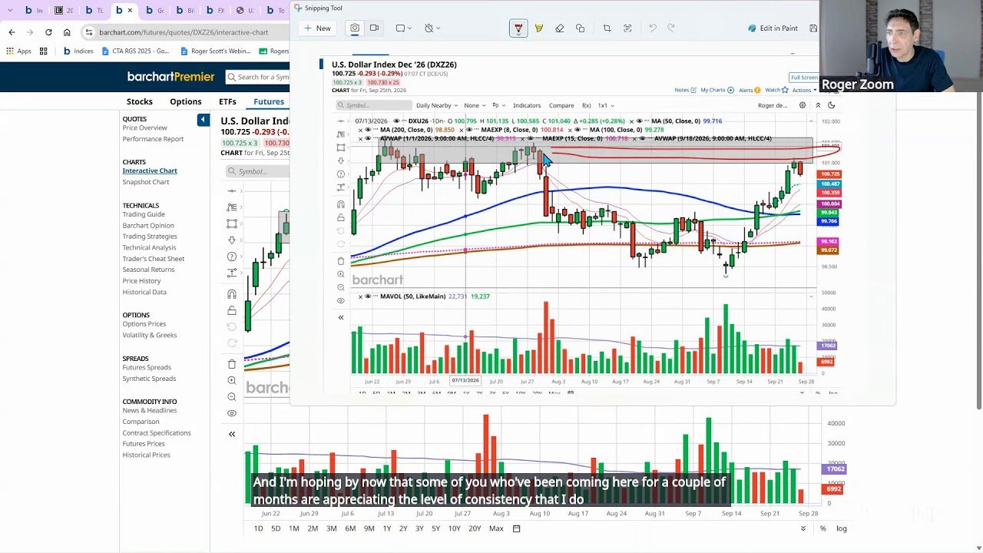Toggle MAVOL (50, LikeMain) eye visibility
The height and width of the screenshot is (553, 983).
coord(368,296)
